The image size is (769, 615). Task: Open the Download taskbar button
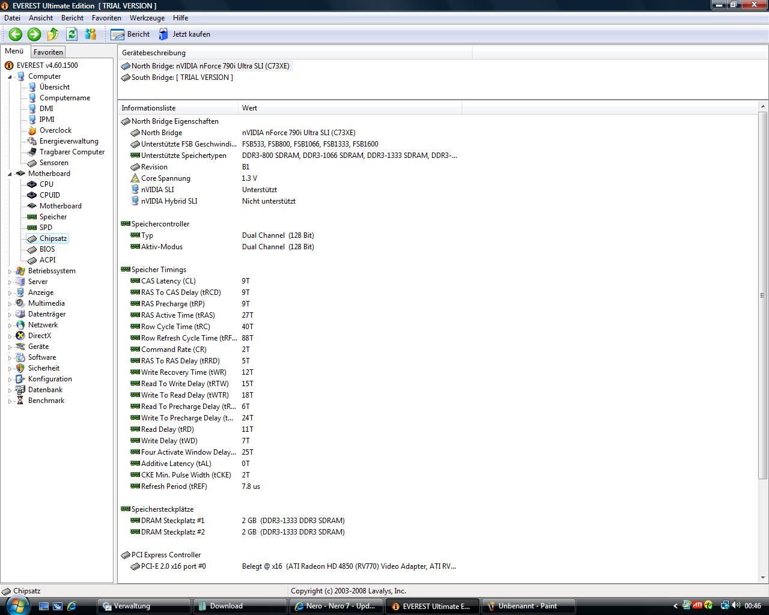click(240, 606)
